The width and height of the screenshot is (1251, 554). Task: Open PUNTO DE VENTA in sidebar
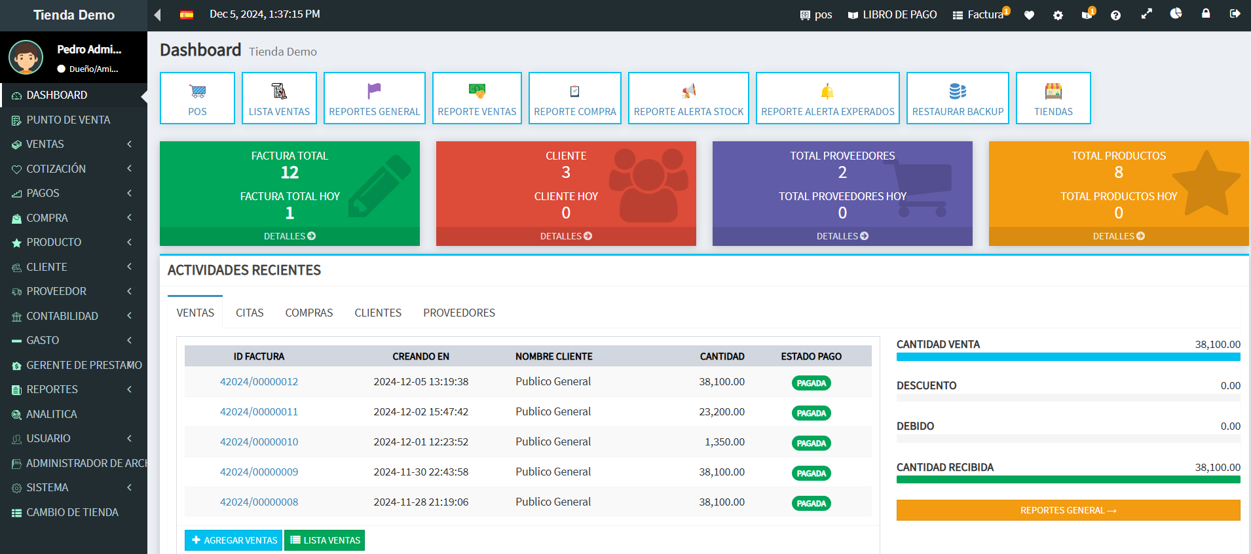pos(73,120)
